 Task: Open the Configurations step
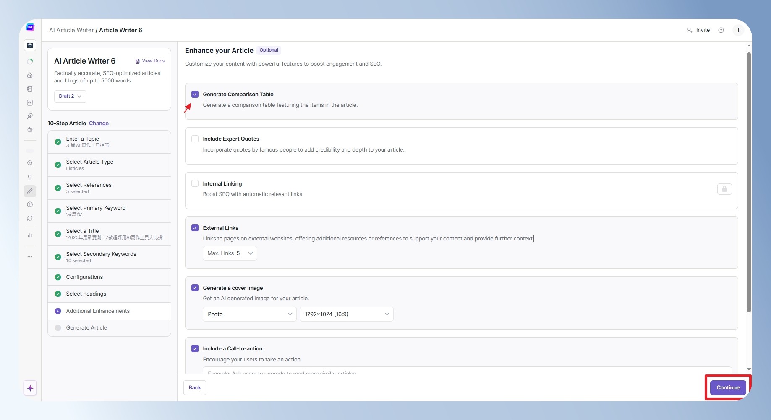coord(109,277)
